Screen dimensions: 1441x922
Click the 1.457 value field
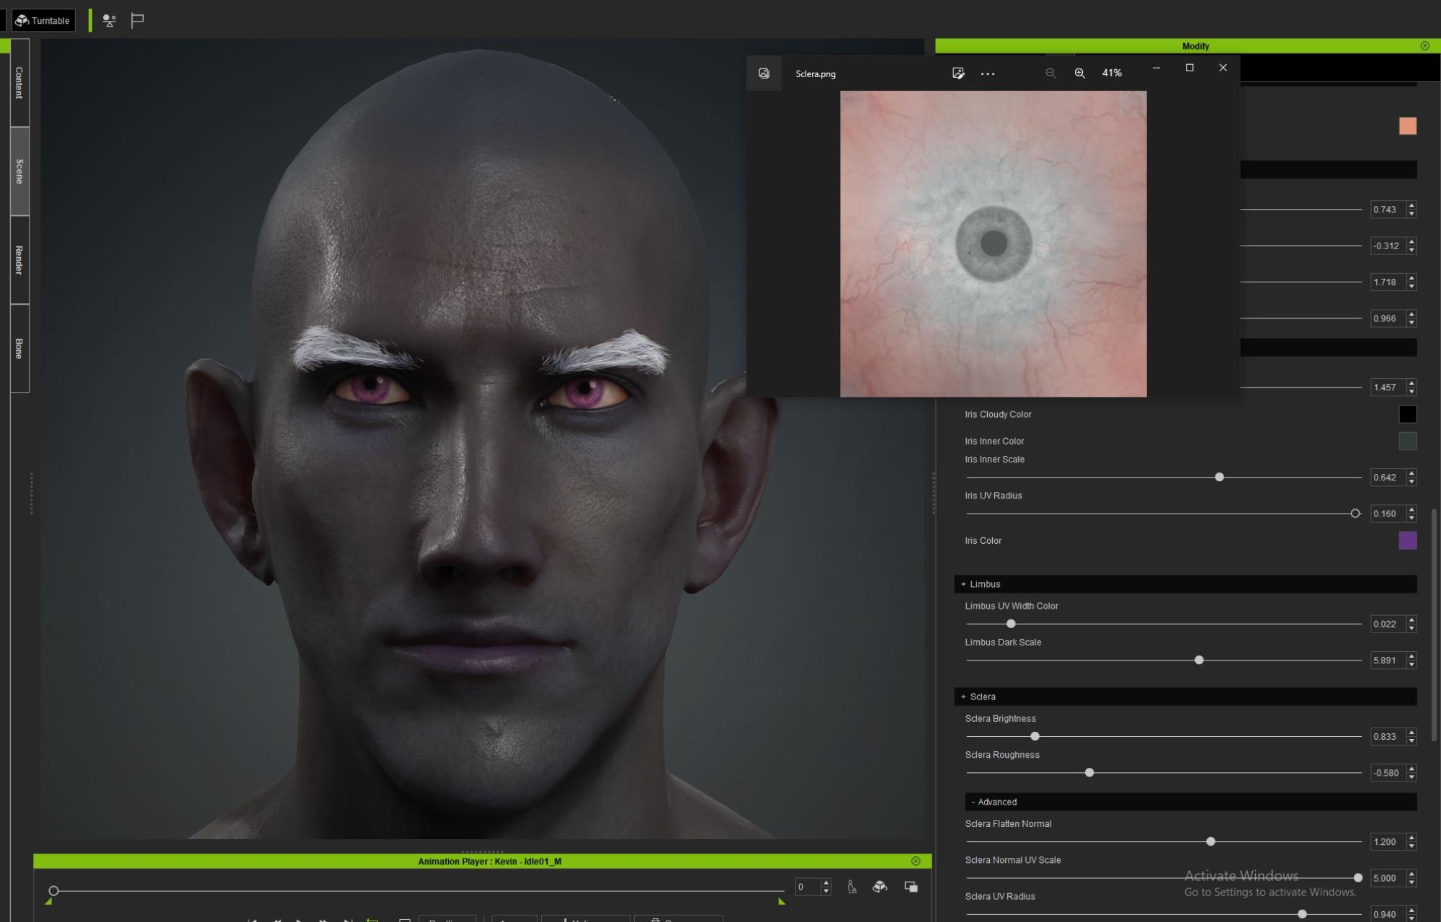click(1388, 388)
